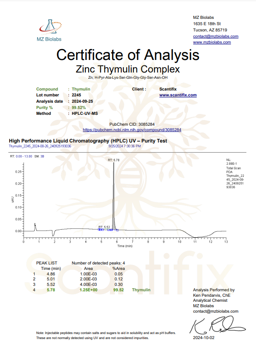The height and width of the screenshot is (355, 256).
Task: Select the 99.52% purity value
Action: (79, 107)
